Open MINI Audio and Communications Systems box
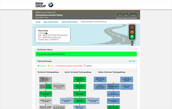172x109 pixels. point(100,79)
